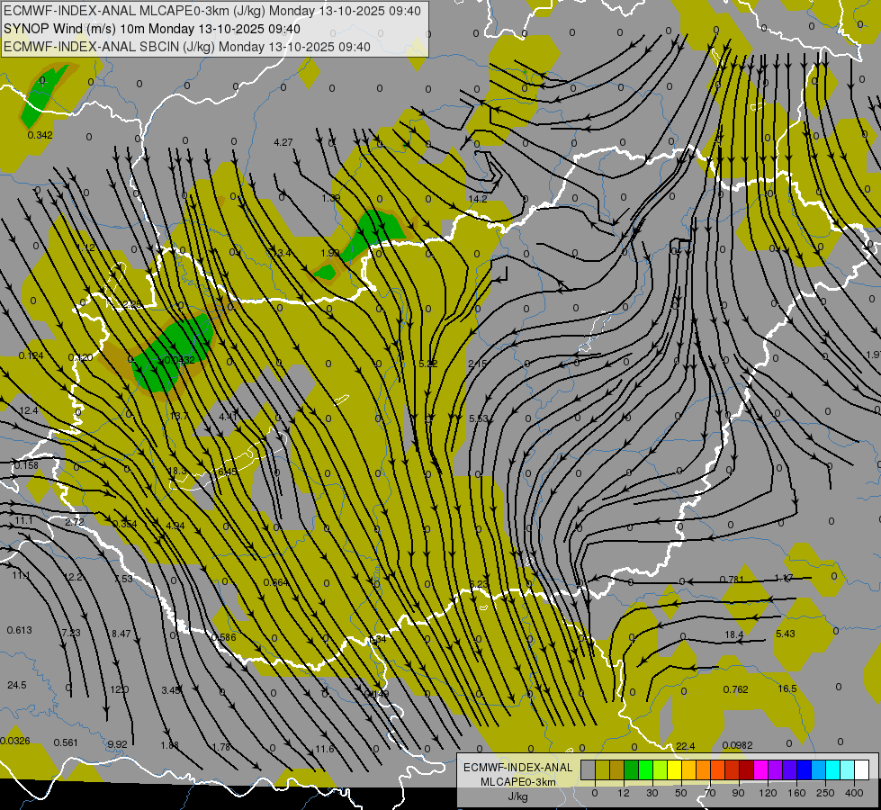Click legend tick label 70
This screenshot has width=881, height=810.
point(710,793)
